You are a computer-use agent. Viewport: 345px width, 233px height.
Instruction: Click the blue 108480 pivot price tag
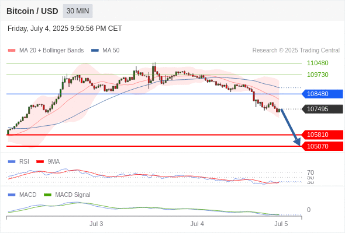(x=322, y=94)
